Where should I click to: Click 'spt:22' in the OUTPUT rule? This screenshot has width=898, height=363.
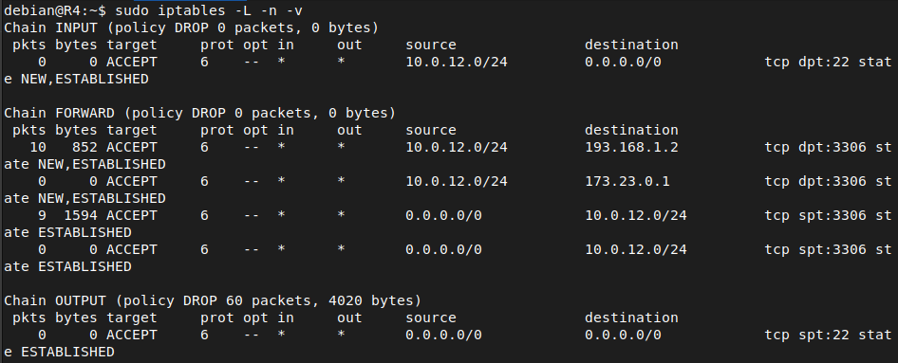(x=824, y=335)
